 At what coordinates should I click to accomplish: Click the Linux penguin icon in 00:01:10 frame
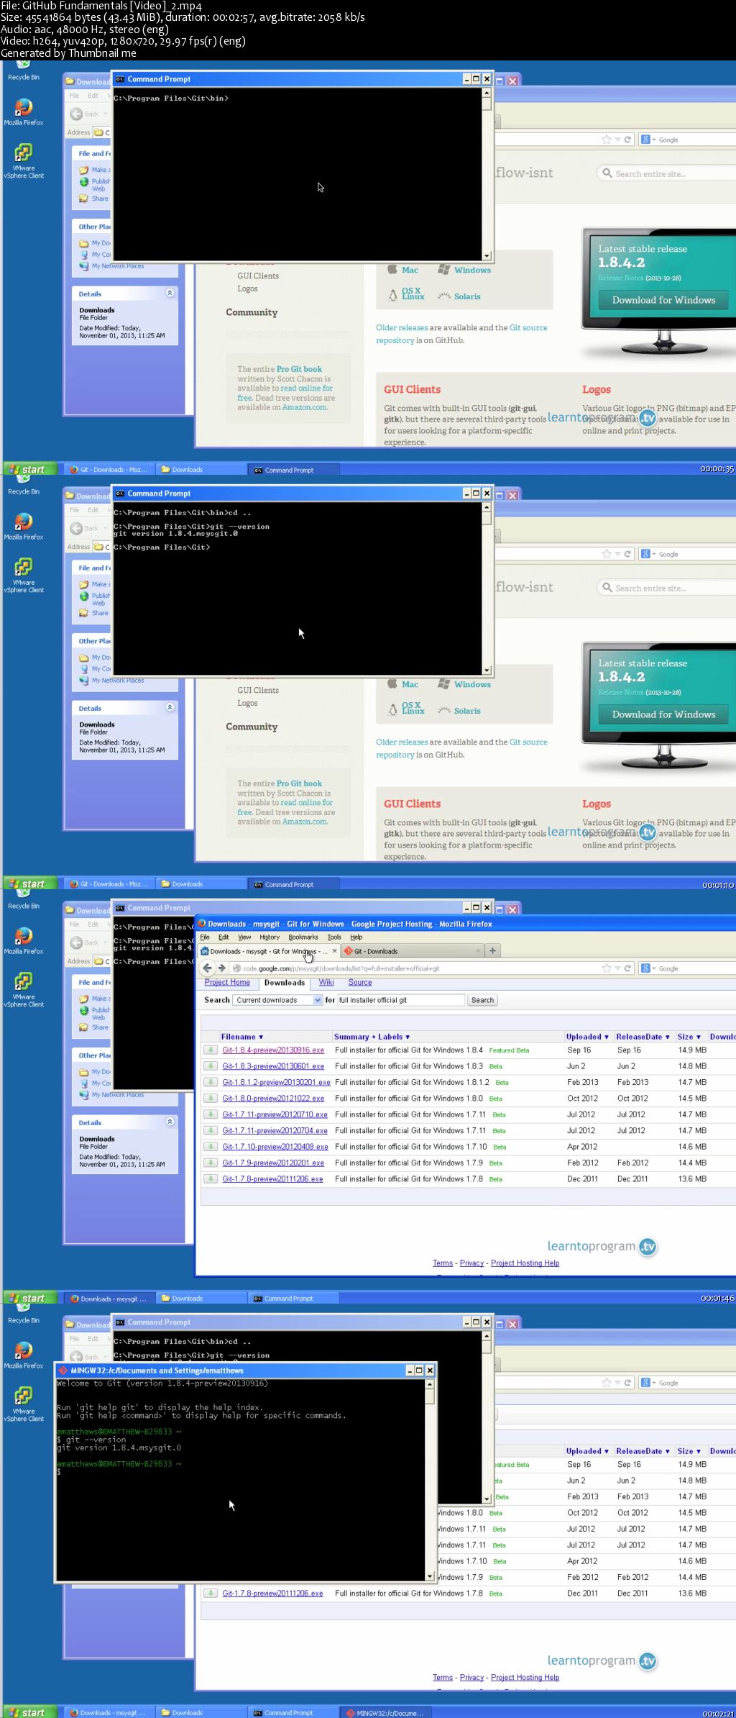[392, 709]
